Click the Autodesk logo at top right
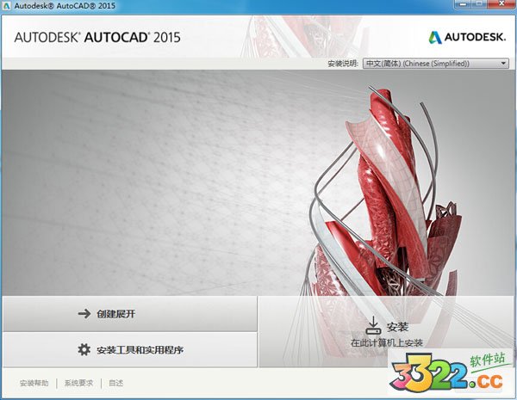This screenshot has width=517, height=400. [x=466, y=37]
